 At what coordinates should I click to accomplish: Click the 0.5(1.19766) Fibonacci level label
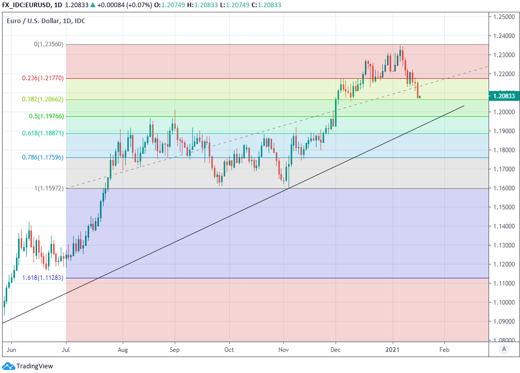[x=46, y=116]
